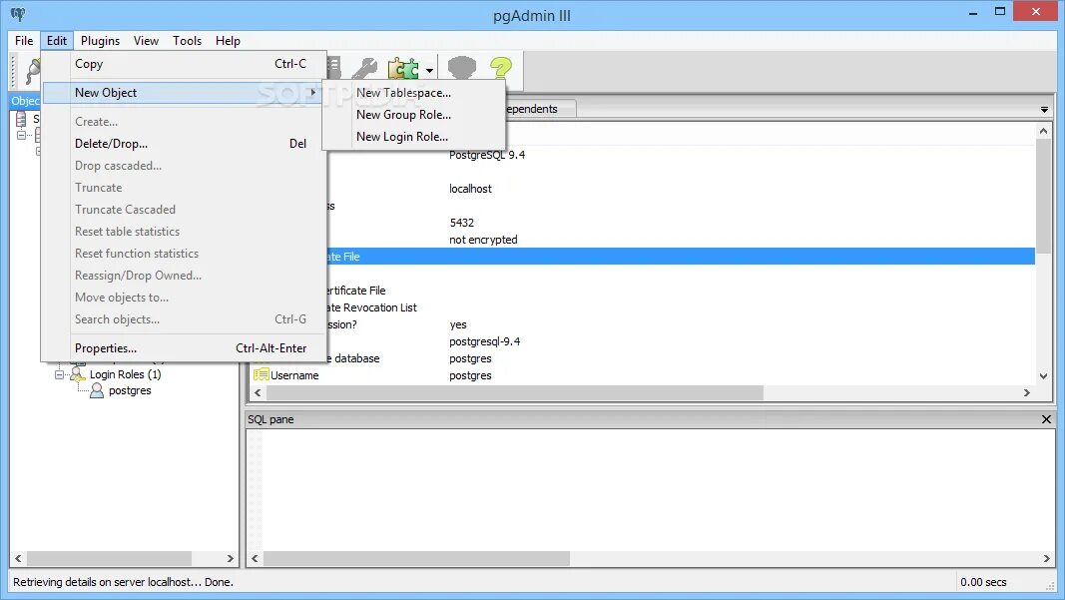
Task: Open the tab list dropdown arrow
Action: coord(1044,110)
